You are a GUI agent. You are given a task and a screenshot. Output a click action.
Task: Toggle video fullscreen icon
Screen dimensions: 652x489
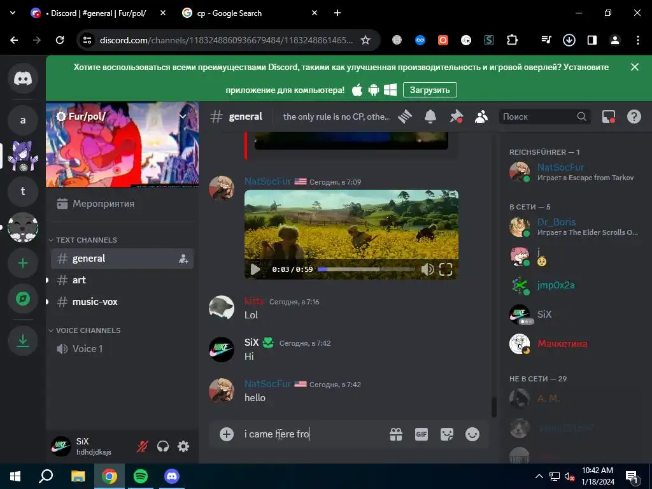446,269
